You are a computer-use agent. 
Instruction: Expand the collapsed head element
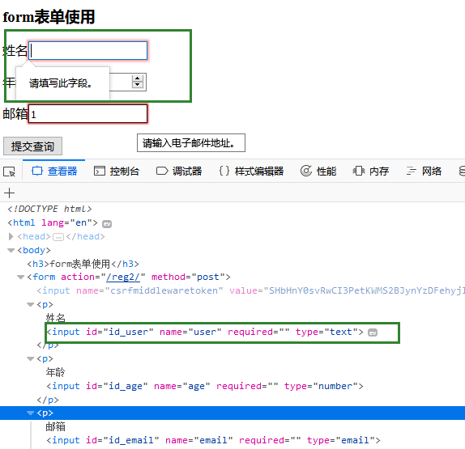[11, 236]
